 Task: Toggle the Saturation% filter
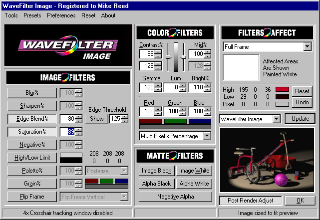point(32,132)
